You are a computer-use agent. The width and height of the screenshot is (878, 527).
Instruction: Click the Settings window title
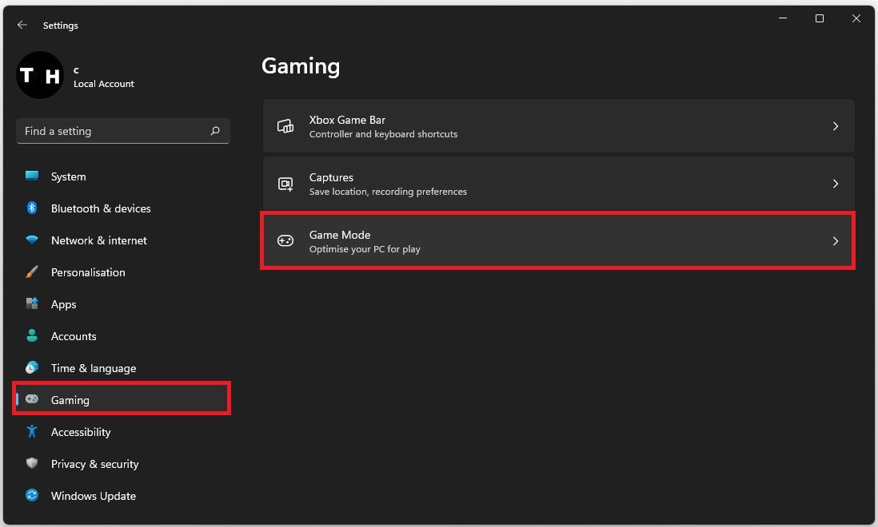pos(61,25)
